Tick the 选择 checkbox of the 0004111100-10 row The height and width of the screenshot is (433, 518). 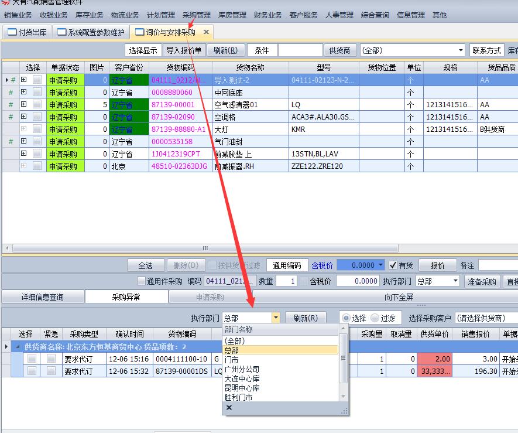coord(32,359)
